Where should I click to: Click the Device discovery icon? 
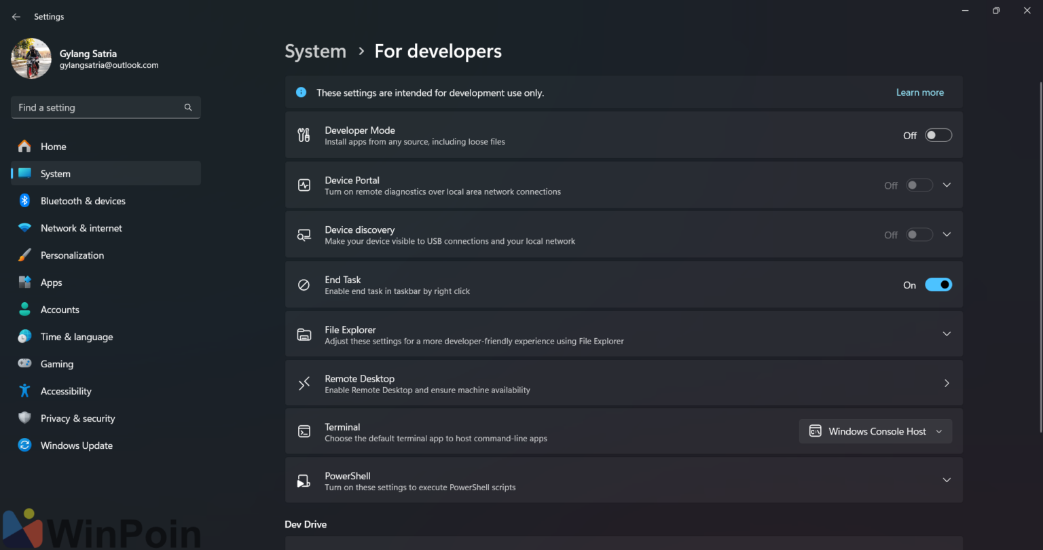click(x=304, y=234)
